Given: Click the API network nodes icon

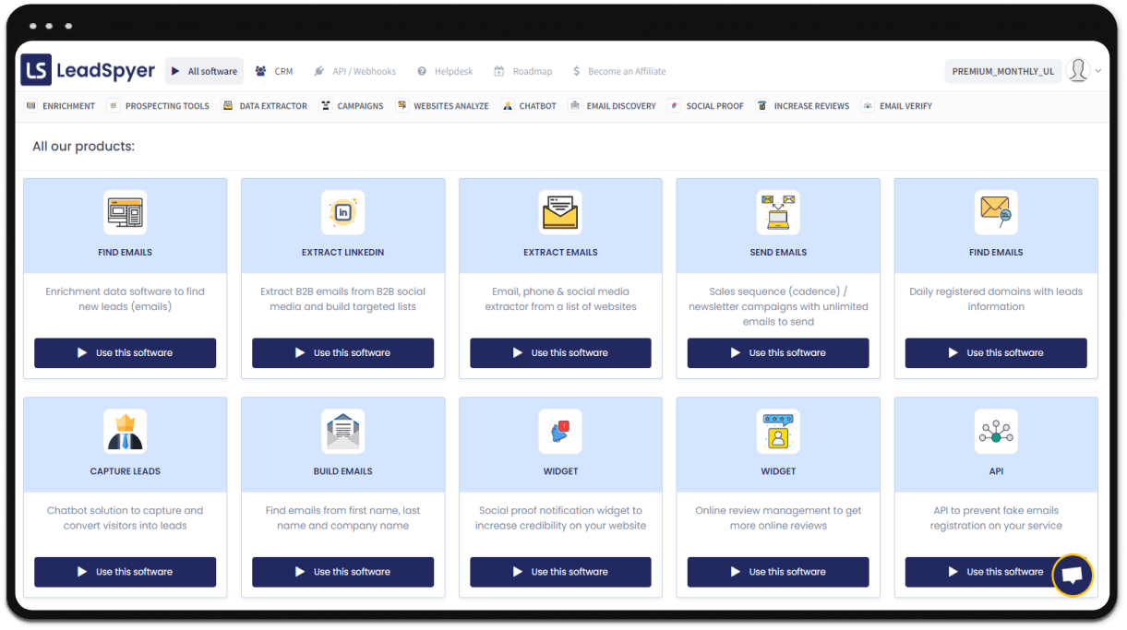Looking at the screenshot, I should 996,432.
